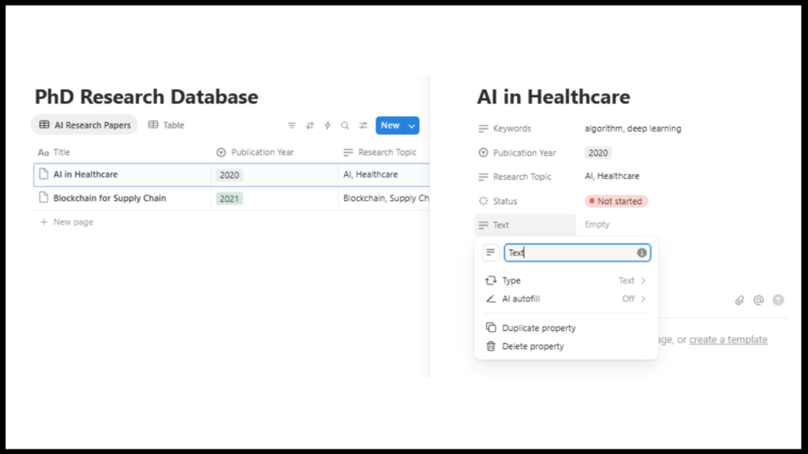
Task: Click the sort arrows icon
Action: pos(310,125)
